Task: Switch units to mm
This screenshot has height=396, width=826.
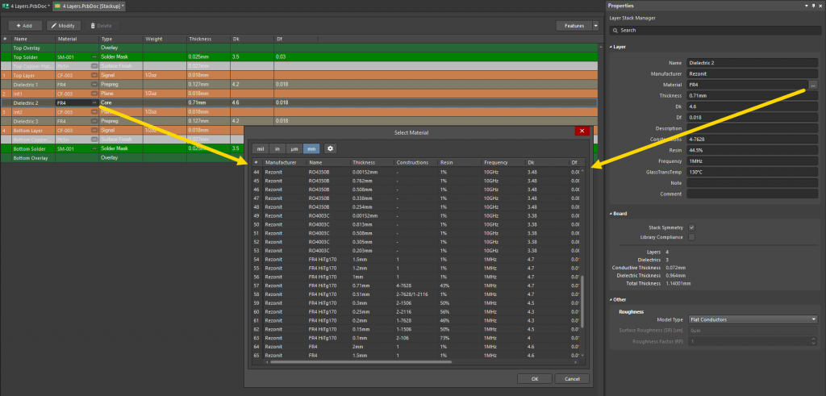Action: (311, 148)
